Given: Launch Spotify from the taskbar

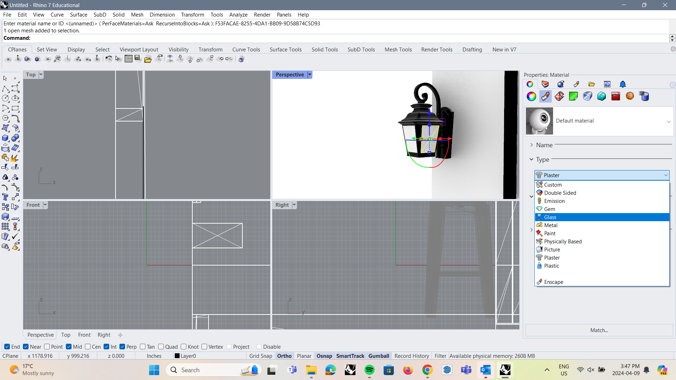Looking at the screenshot, I should point(369,370).
